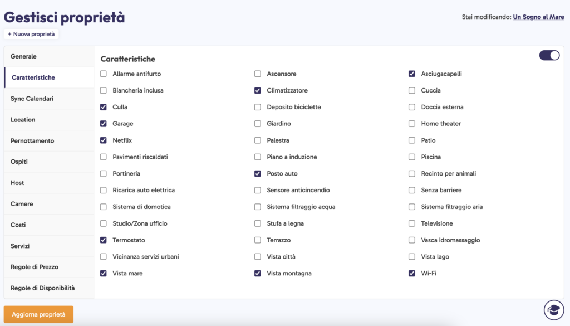Screen dimensions: 570x326
Task: Switch to the Sync Calendari tab
Action: coord(49,99)
